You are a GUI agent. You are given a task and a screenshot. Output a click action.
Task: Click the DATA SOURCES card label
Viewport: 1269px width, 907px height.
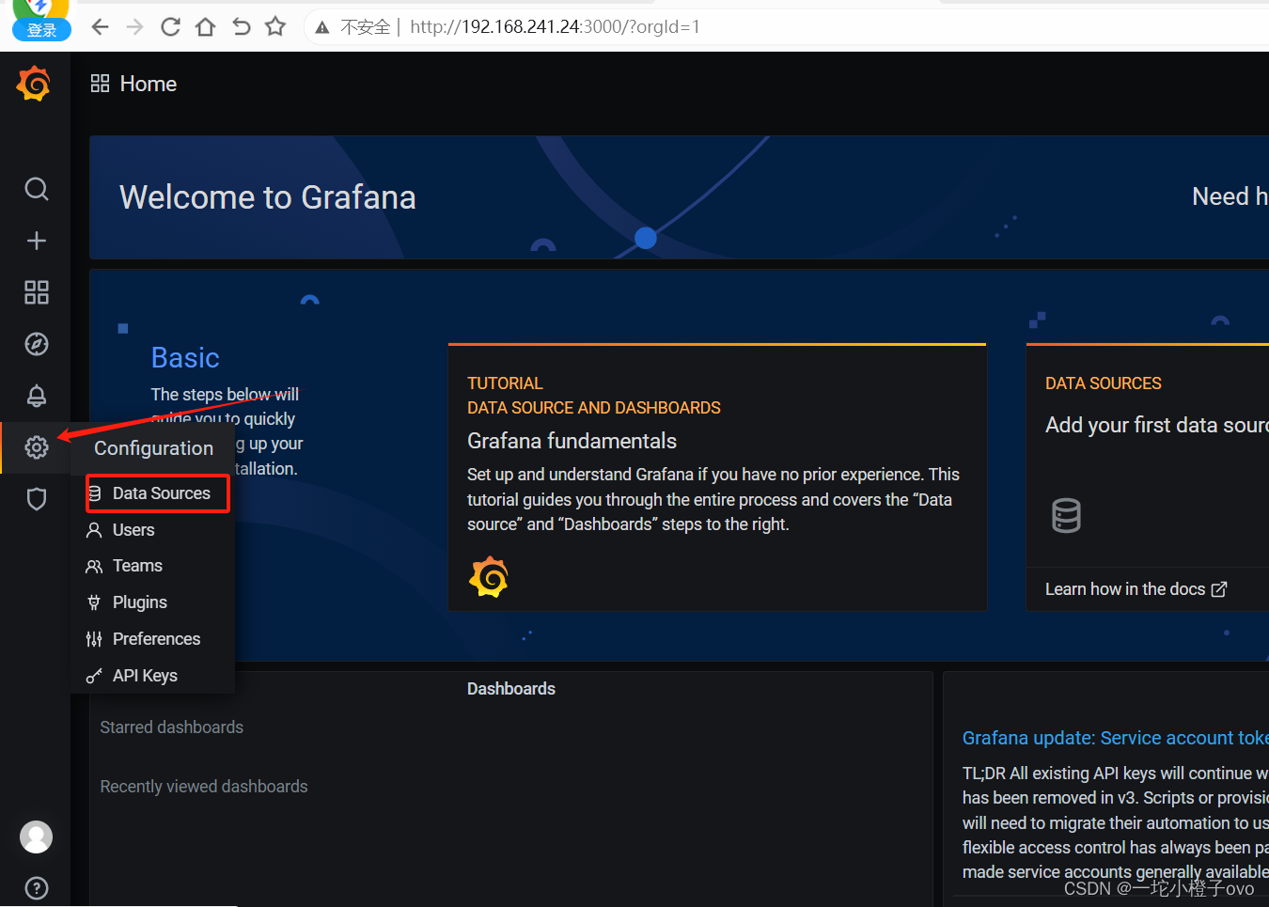tap(1104, 383)
